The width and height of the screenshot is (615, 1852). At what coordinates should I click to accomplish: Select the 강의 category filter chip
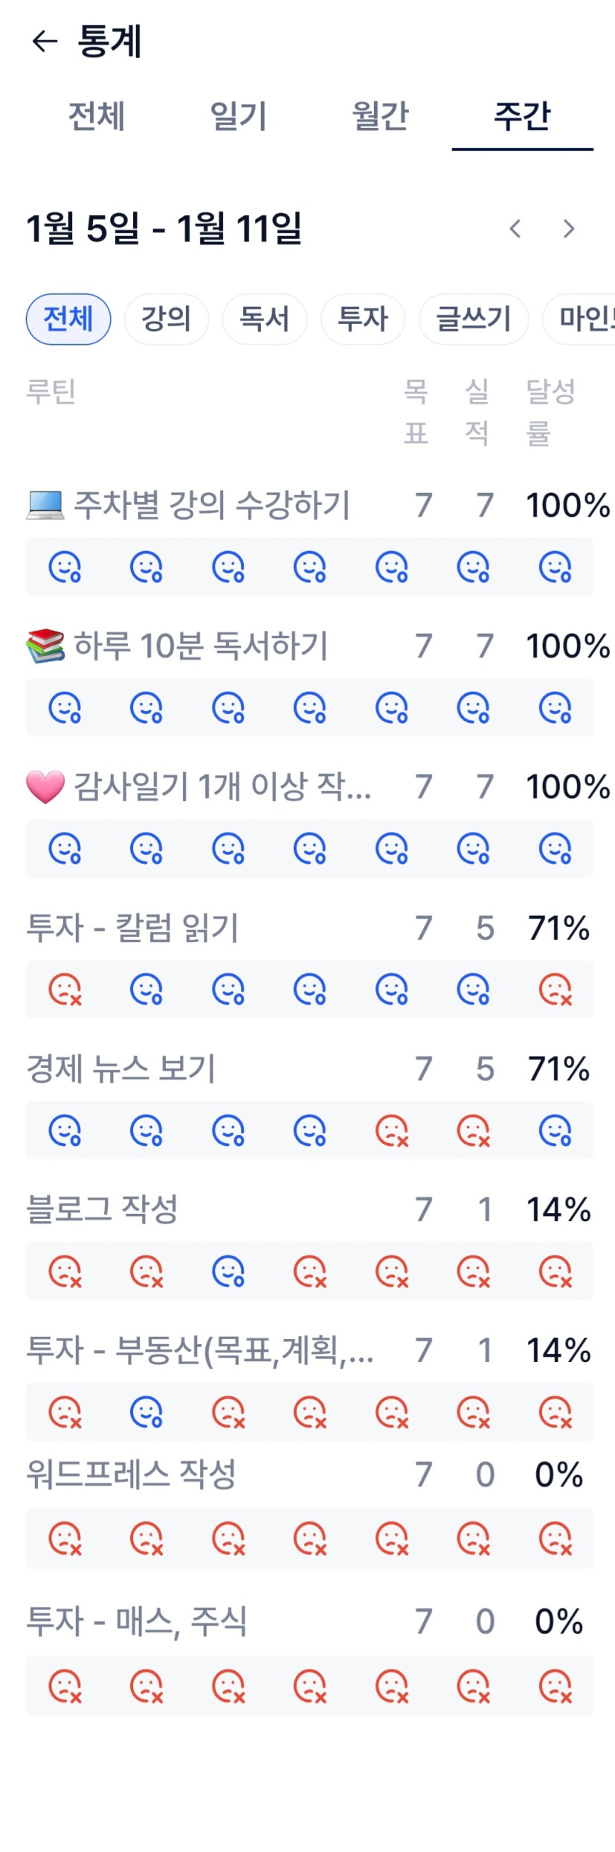tap(166, 319)
